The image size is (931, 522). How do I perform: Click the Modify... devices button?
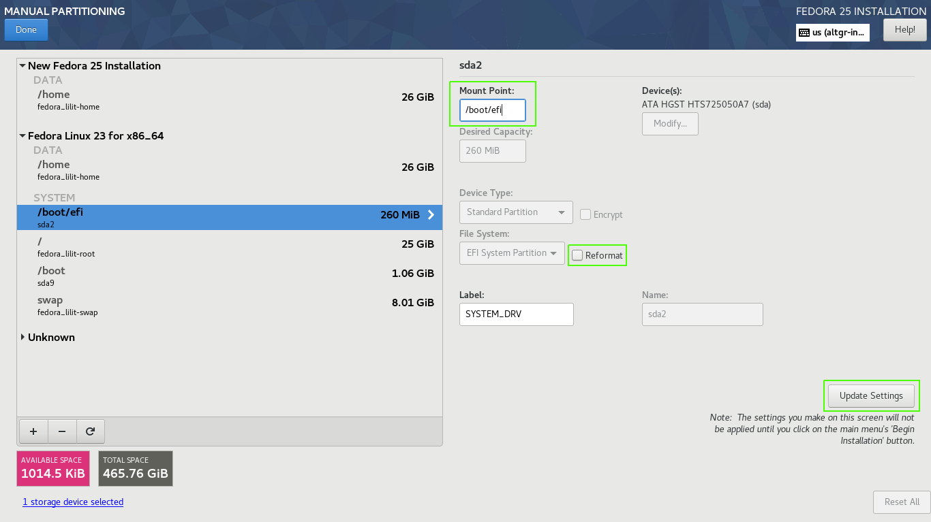670,124
